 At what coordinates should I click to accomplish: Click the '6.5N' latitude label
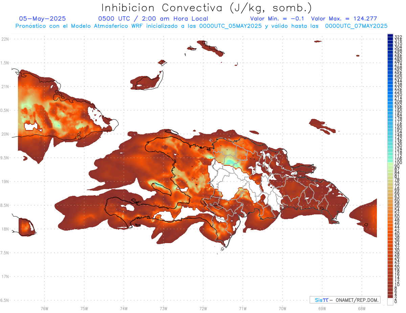5,301
